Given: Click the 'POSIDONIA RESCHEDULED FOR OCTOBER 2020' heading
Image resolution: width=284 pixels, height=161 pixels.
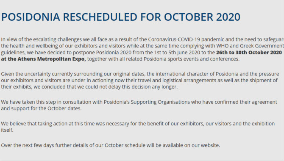Looking at the screenshot, I should click(x=121, y=17).
